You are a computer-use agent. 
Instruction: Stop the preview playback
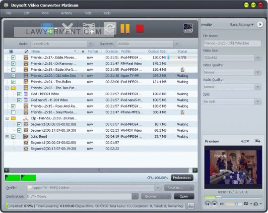point(214,204)
